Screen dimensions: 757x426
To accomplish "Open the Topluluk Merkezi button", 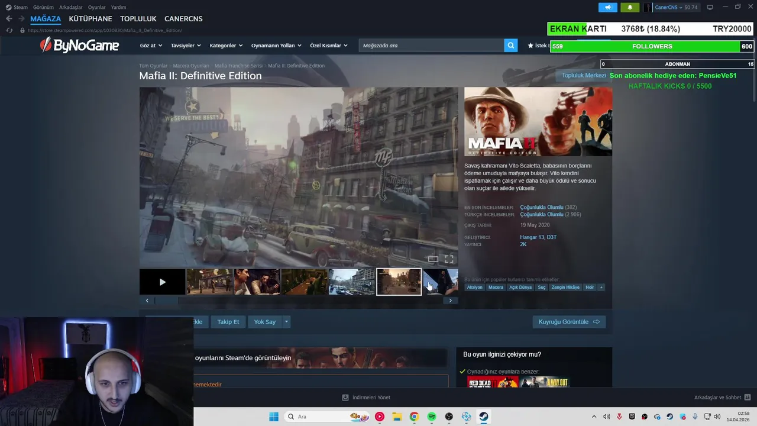I will tap(584, 76).
